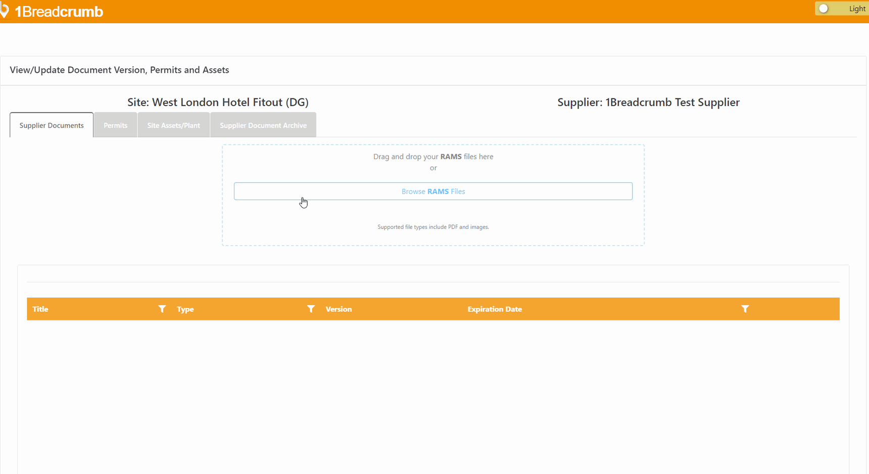Select the Title column header
The width and height of the screenshot is (869, 474).
tap(40, 309)
